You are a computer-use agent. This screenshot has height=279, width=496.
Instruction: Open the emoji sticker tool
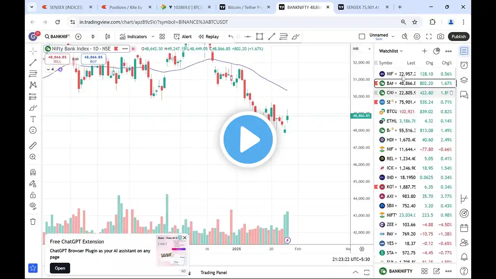point(33,130)
